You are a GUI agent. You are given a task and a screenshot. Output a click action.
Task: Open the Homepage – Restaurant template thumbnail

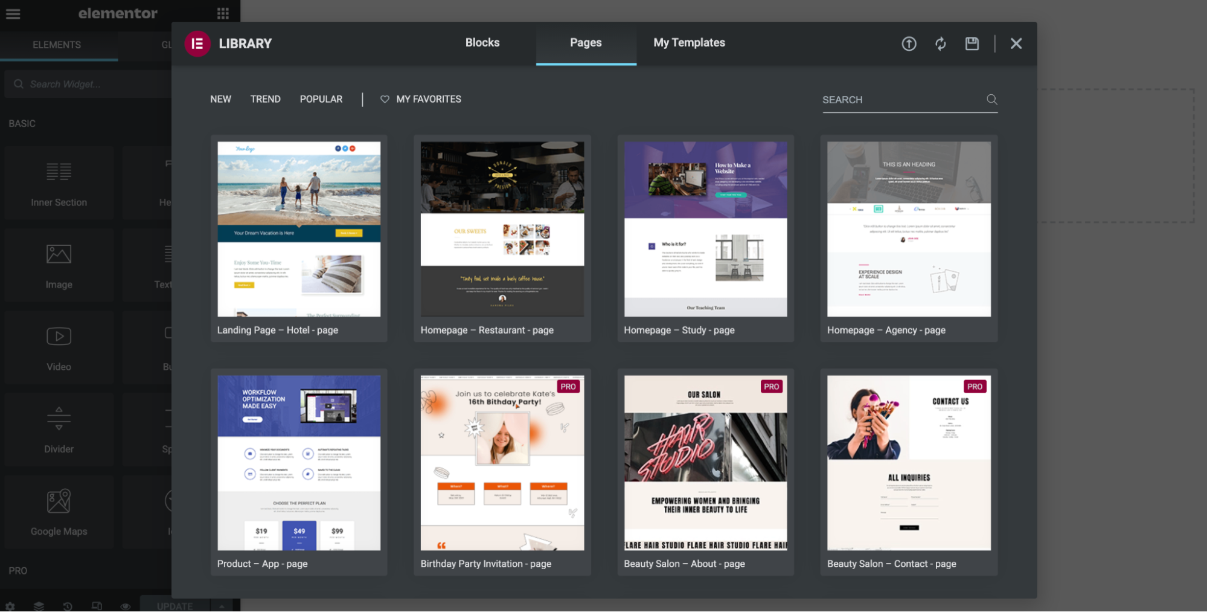502,229
